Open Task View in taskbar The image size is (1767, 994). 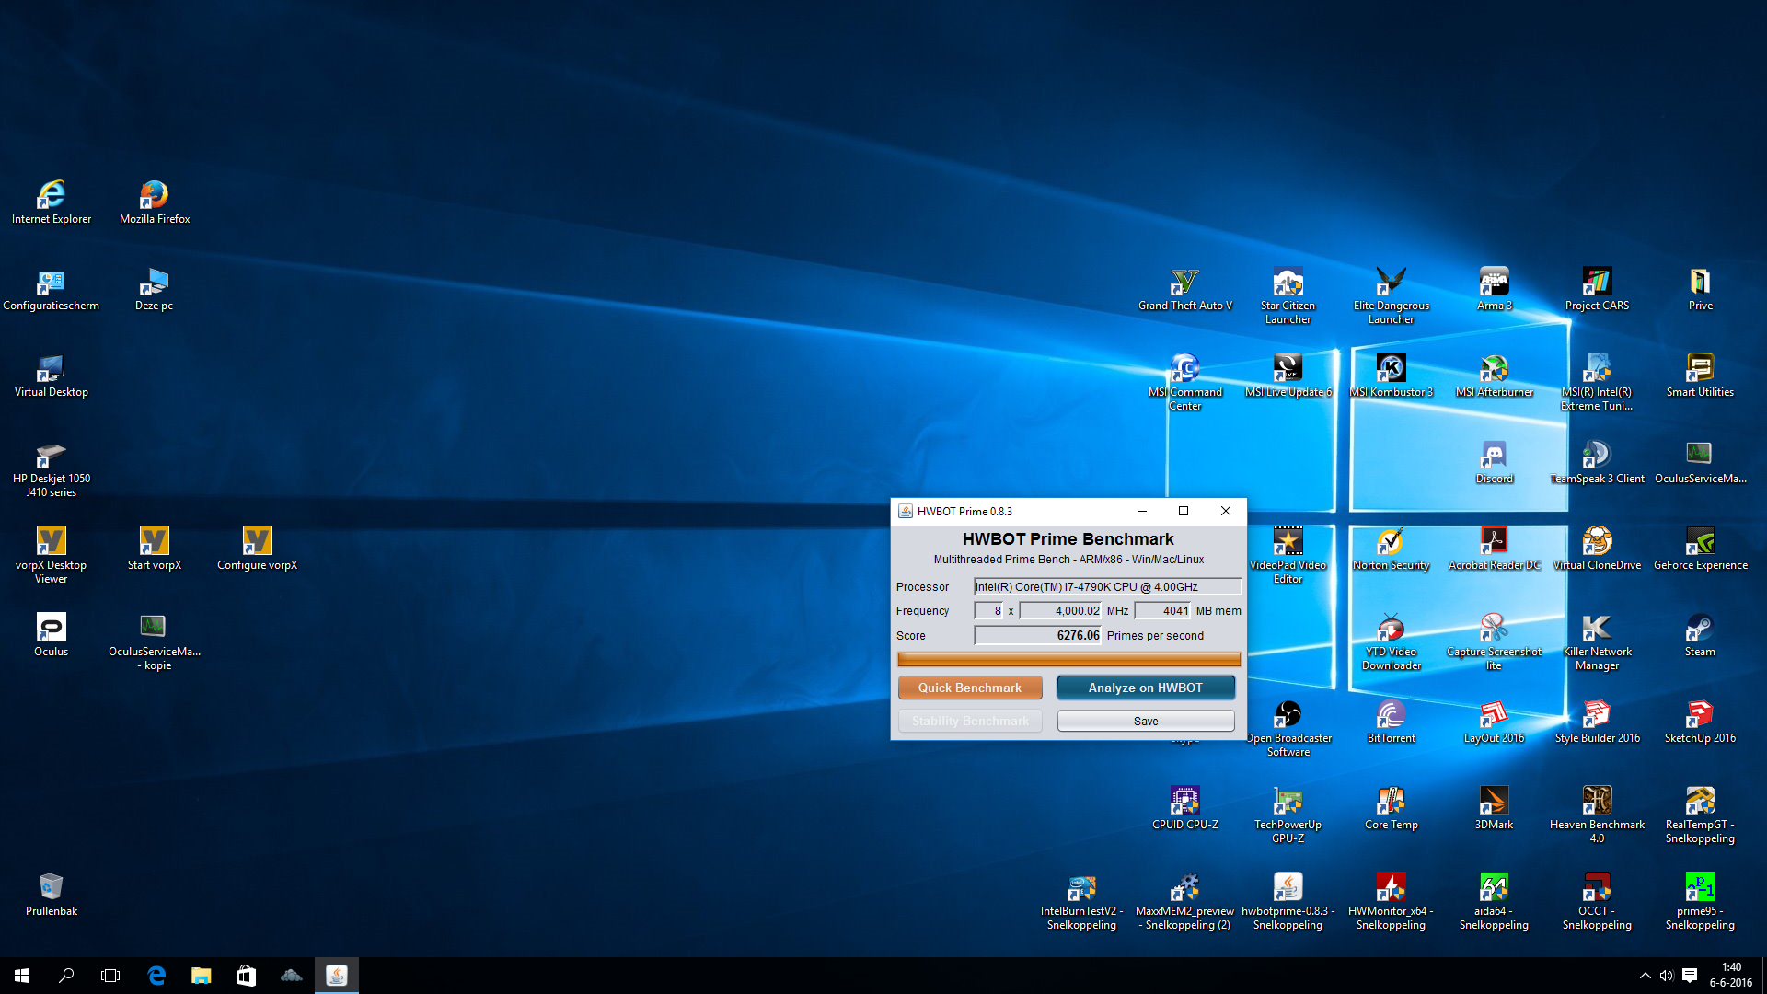tap(110, 976)
